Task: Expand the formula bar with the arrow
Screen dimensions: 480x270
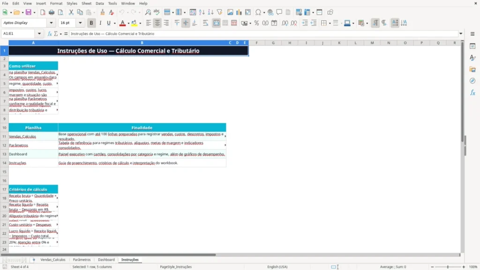Action: pyautogui.click(x=461, y=34)
